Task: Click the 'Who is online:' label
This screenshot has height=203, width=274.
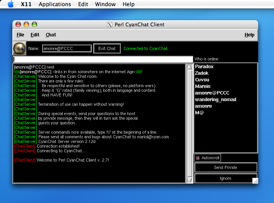Action: 207,59
